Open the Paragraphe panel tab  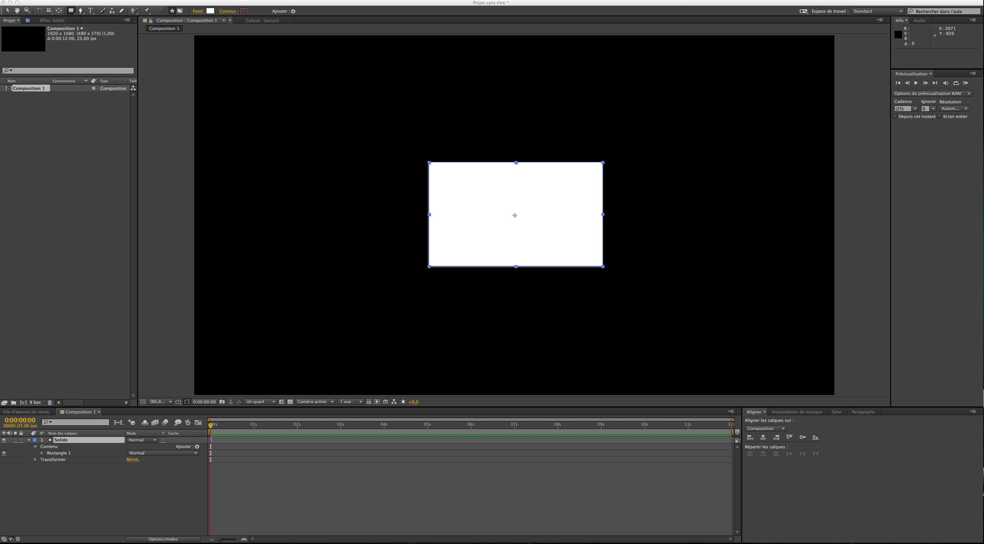862,412
